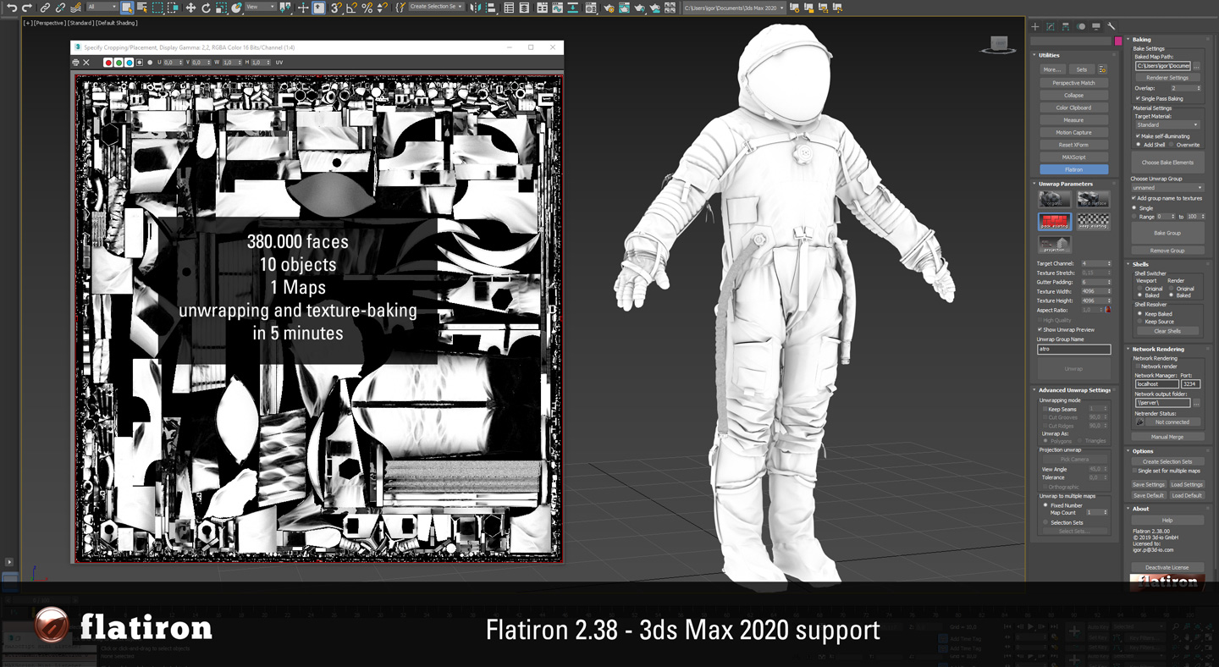Activate the Select and Rotate tool
The width and height of the screenshot is (1219, 667).
206,8
